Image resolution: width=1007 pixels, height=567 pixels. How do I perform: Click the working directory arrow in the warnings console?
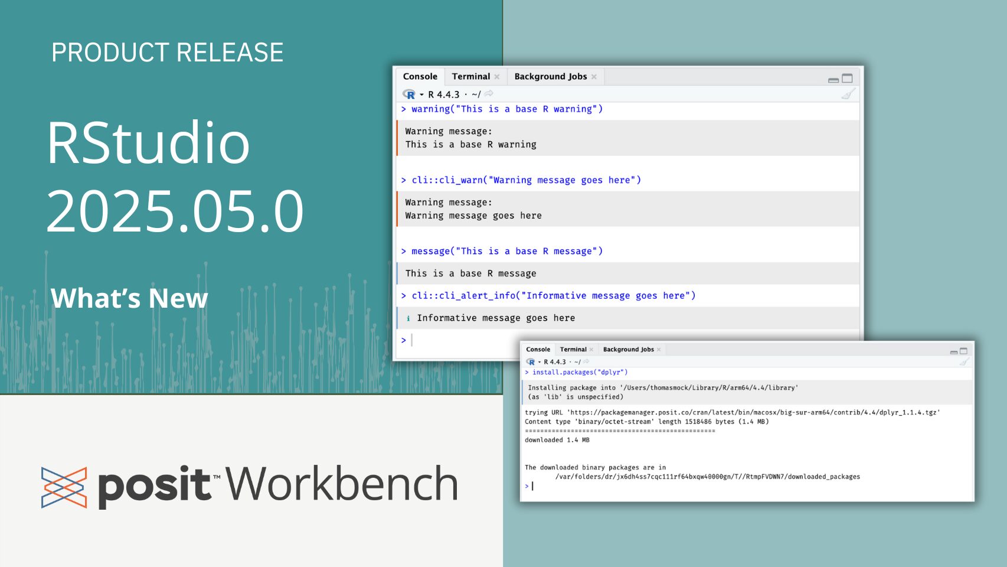pyautogui.click(x=489, y=94)
